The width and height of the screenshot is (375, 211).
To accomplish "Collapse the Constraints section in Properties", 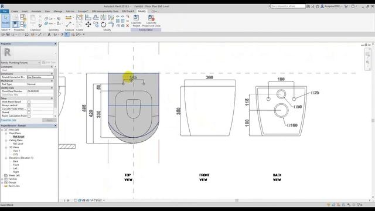I will [x=52, y=67].
